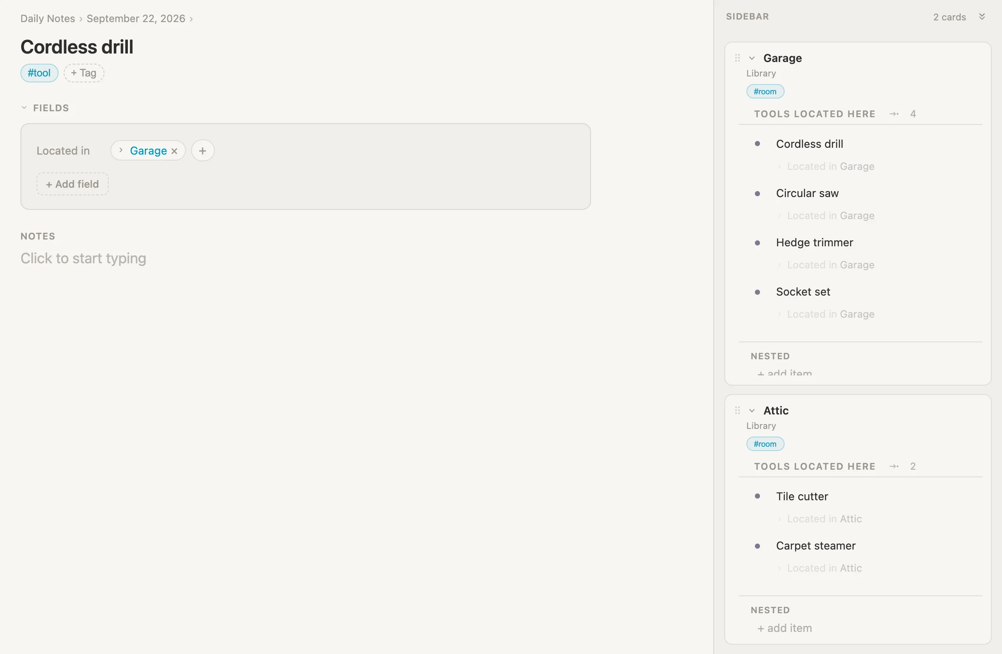
Task: Open Carpet steamer item
Action: tap(816, 546)
